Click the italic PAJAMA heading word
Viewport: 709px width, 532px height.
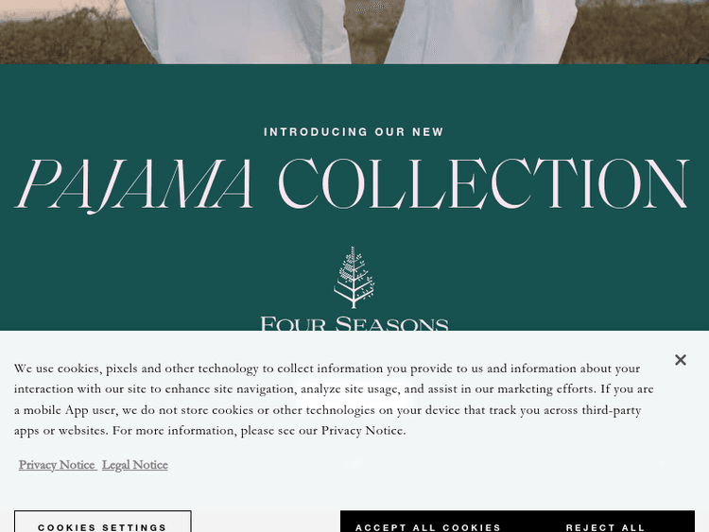(134, 184)
